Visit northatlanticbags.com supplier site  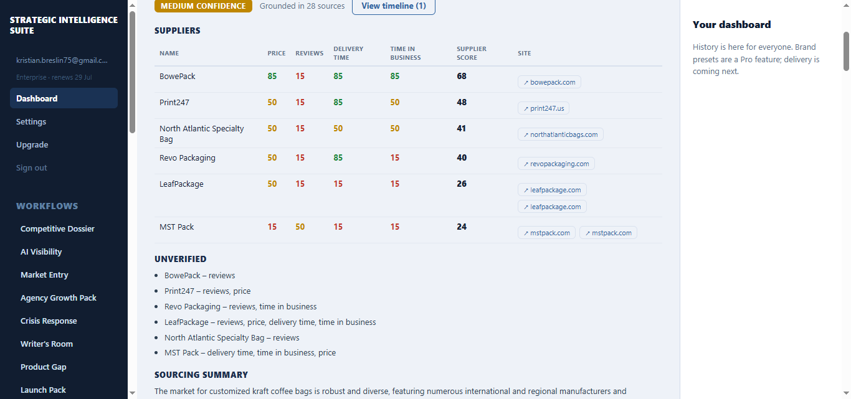(560, 134)
